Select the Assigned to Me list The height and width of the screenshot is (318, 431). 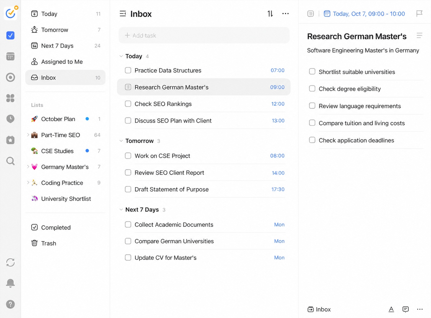click(65, 62)
